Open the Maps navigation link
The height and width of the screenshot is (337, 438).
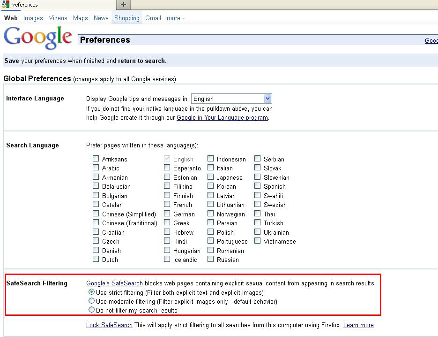point(81,18)
